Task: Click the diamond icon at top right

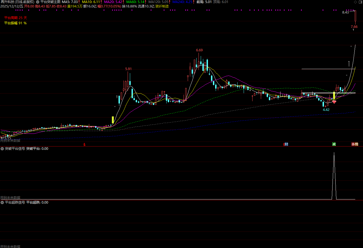Action: [355, 2]
